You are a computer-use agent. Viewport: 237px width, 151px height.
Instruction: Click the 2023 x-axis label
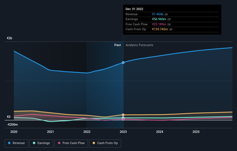tap(123, 132)
